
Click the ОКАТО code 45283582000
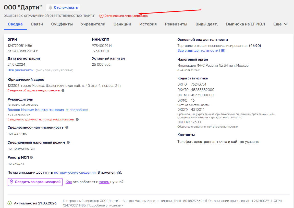tap(202, 90)
